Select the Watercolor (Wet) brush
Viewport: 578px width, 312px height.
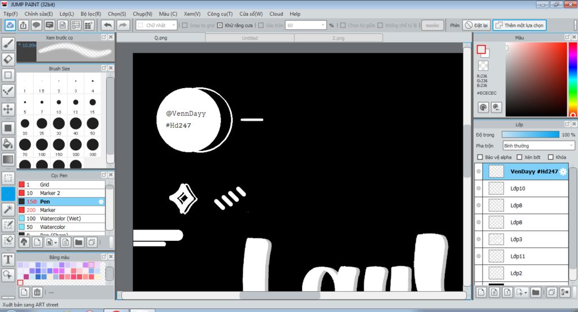point(61,219)
